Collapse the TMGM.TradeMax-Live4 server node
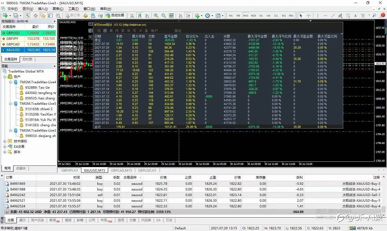The image size is (387, 231). tap(10, 82)
